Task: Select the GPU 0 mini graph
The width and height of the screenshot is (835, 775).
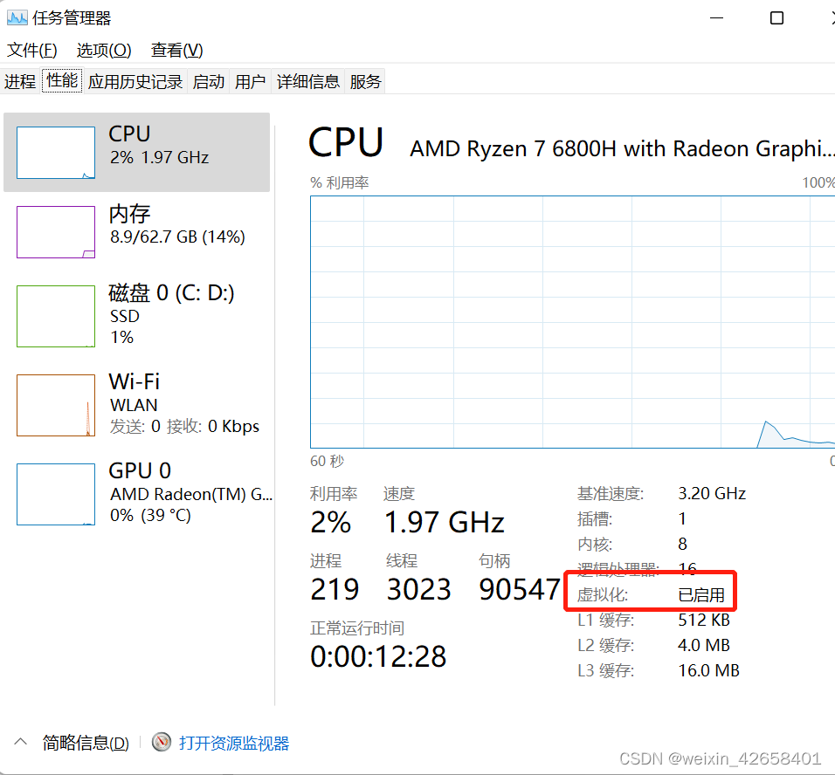Action: (x=56, y=494)
